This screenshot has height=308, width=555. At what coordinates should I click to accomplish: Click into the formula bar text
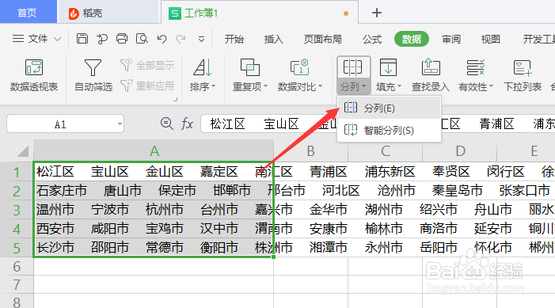coord(378,124)
